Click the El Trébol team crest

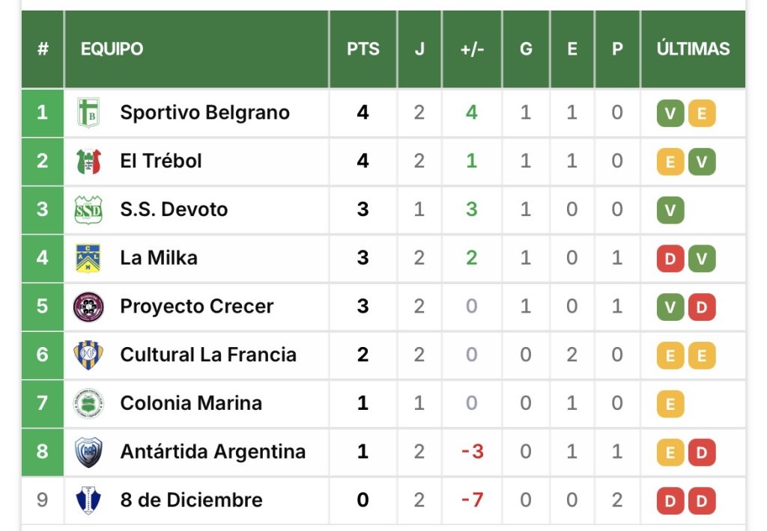88,161
